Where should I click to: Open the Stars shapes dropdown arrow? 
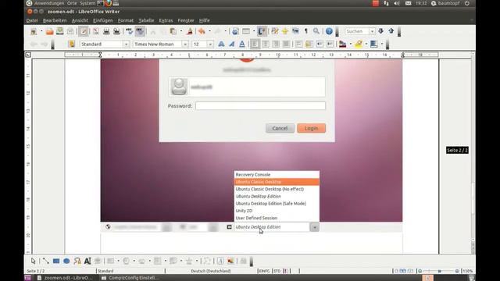point(197,261)
